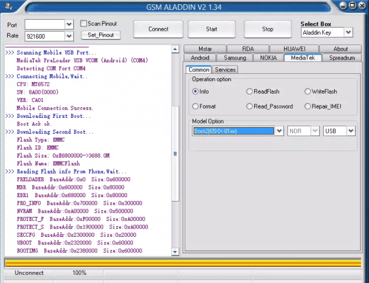Minimize the GSM Aladdin window
The width and height of the screenshot is (369, 283).
pyautogui.click(x=343, y=6)
